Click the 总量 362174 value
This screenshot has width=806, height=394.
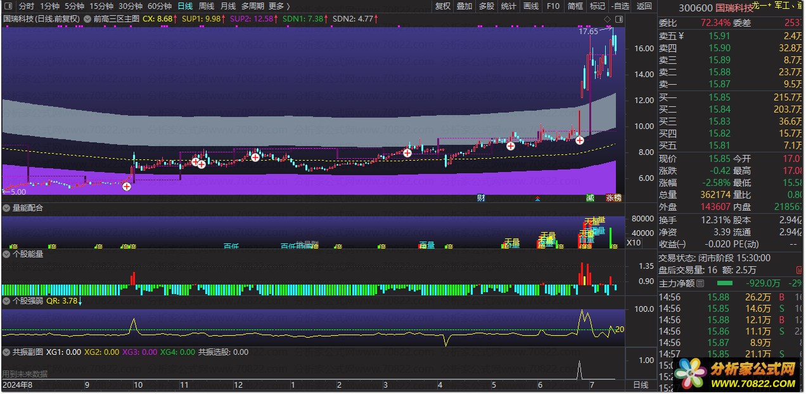tap(715, 195)
